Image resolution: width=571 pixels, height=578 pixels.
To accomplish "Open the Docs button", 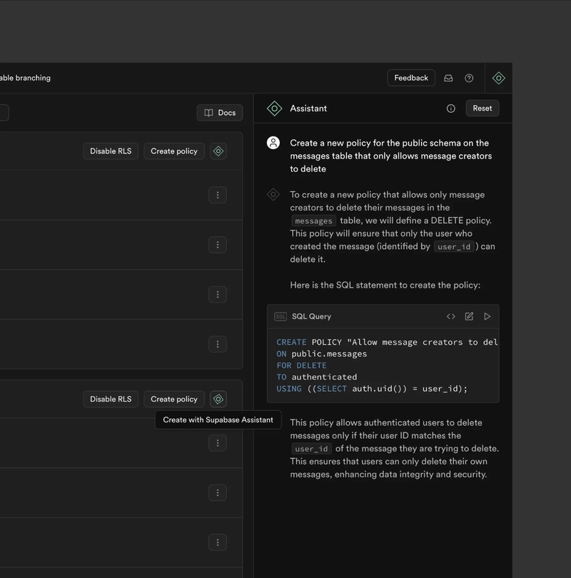I will [220, 113].
